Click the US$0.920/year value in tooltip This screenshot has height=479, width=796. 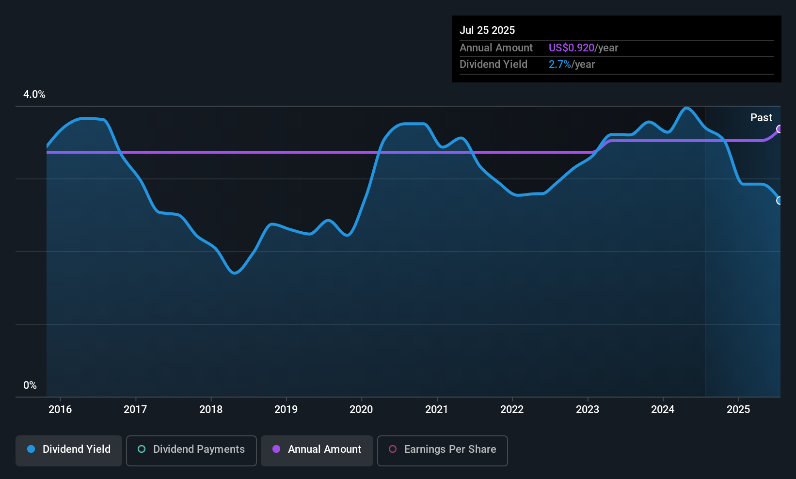tap(583, 48)
